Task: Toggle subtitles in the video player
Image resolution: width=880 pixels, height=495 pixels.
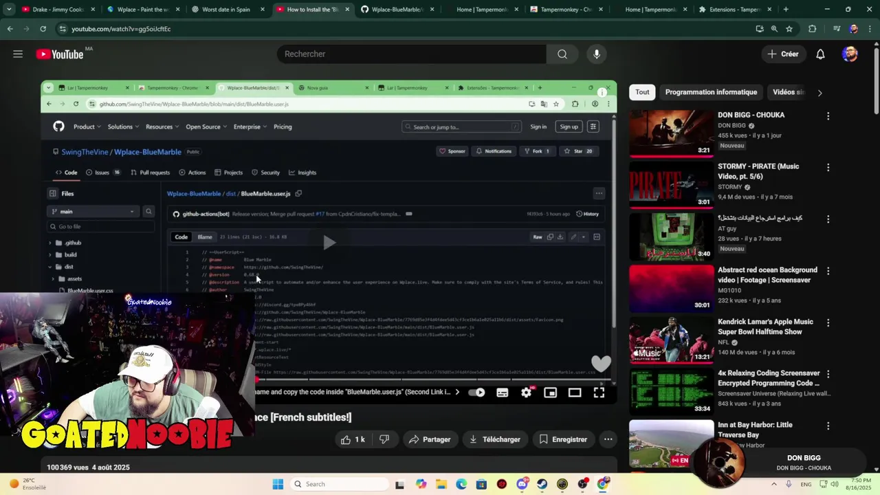Action: [503, 393]
